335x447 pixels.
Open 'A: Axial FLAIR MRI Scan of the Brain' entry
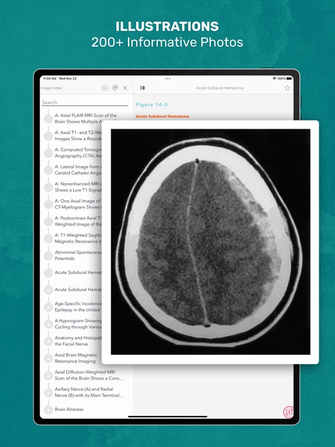click(87, 118)
